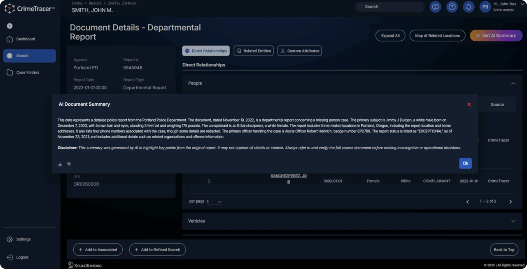
Task: Open the help question mark icon
Action: 452,7
